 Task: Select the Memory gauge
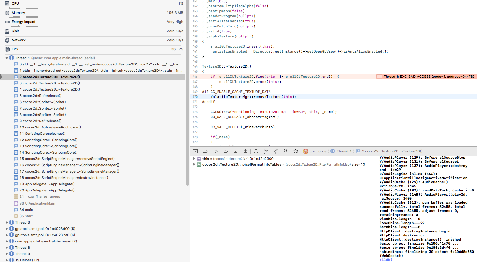94,13
